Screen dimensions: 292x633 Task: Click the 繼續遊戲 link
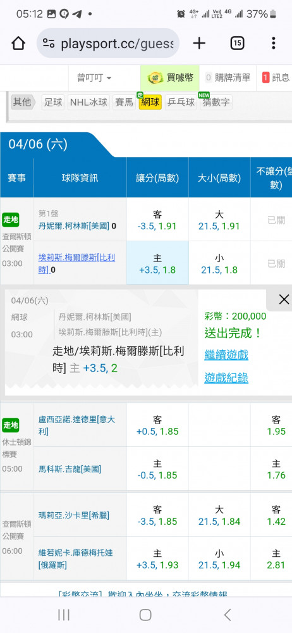coord(226,355)
